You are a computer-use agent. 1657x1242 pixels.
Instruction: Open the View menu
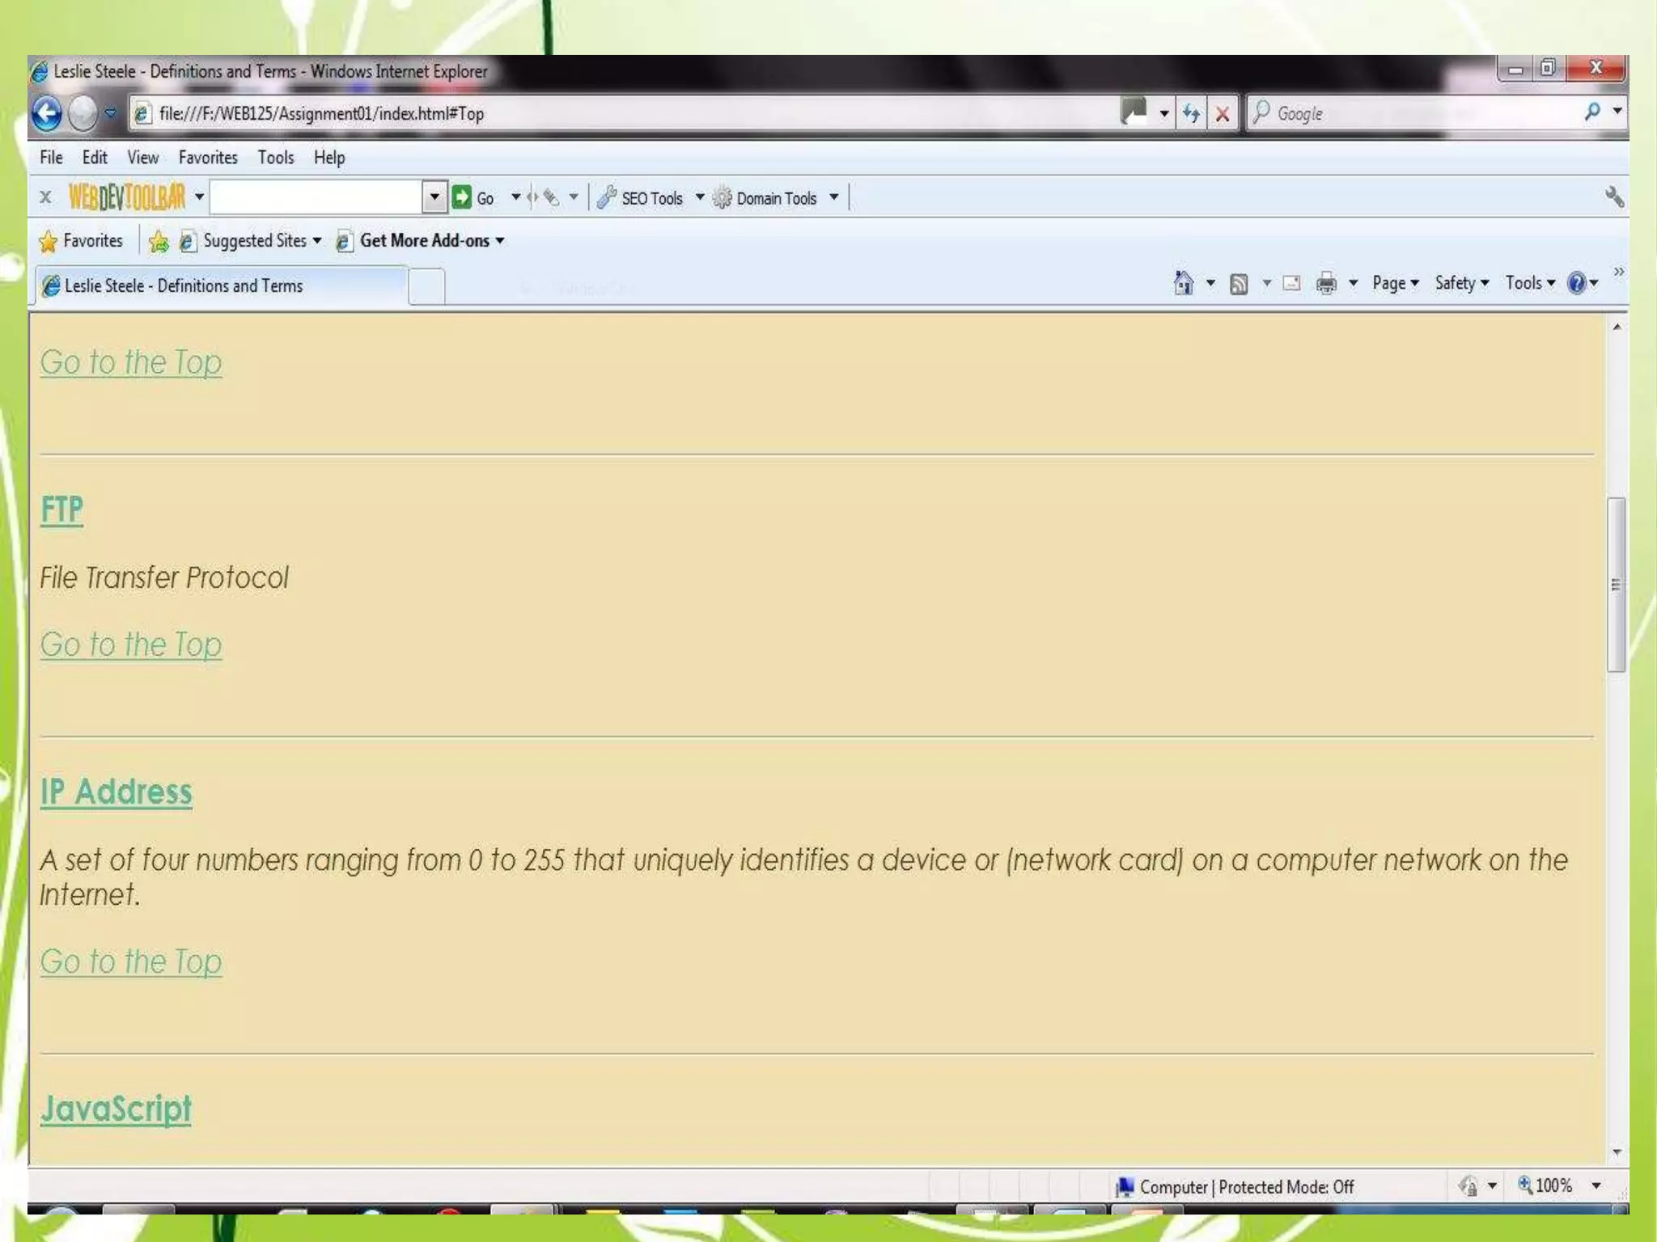click(x=142, y=158)
